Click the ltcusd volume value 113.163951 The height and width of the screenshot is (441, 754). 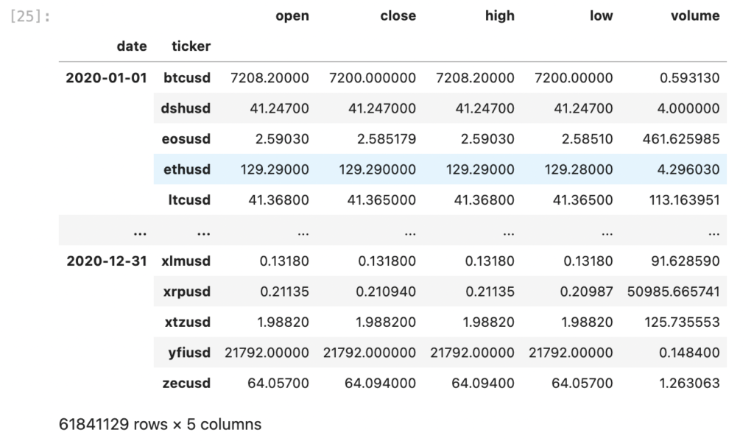pyautogui.click(x=684, y=200)
